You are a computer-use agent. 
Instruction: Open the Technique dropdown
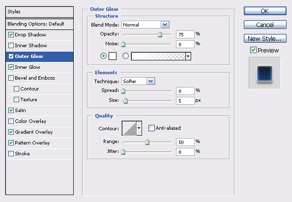coord(138,82)
